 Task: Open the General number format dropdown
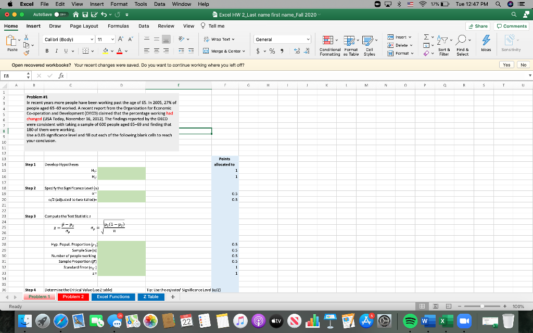[x=282, y=39]
